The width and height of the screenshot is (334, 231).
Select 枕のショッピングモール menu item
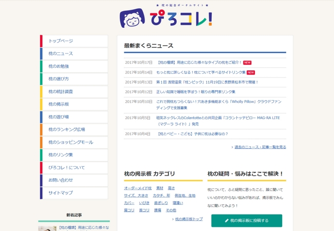(74, 142)
